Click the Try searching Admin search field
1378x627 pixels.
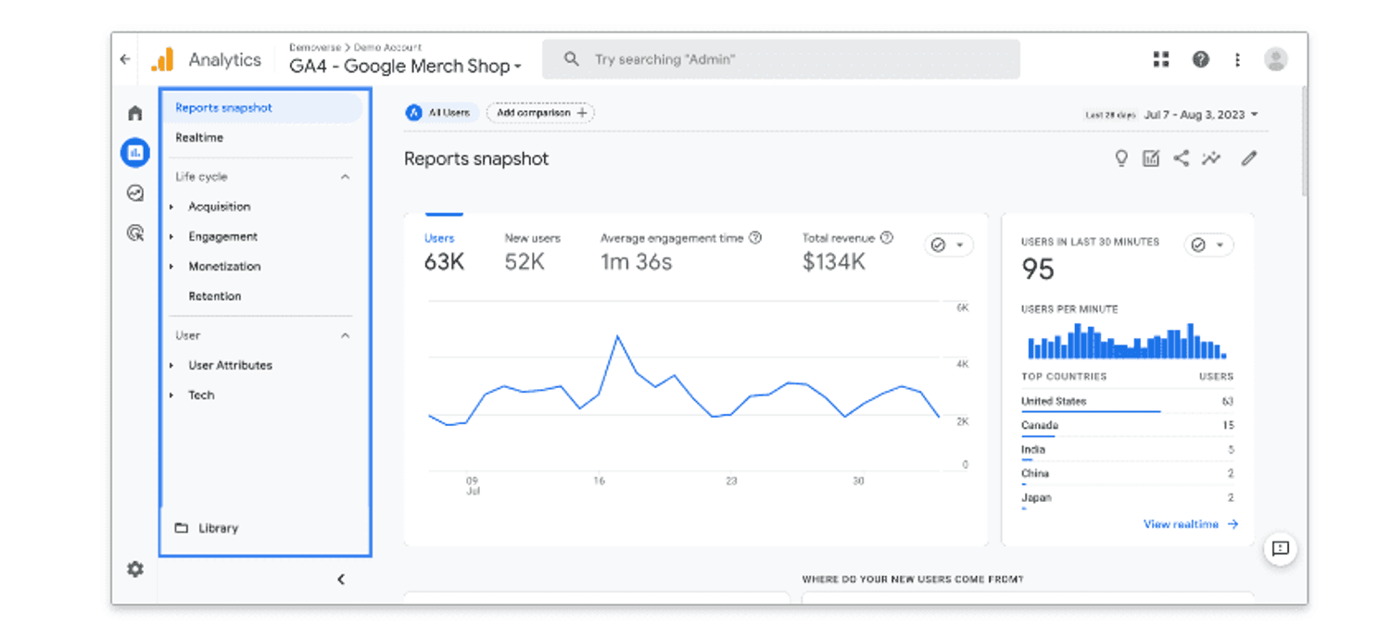(x=781, y=59)
